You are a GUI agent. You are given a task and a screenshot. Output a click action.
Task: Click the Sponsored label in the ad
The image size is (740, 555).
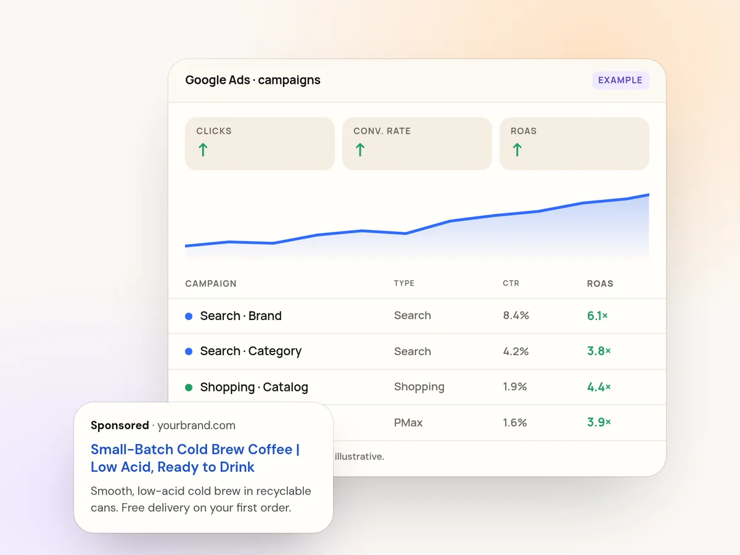point(120,425)
